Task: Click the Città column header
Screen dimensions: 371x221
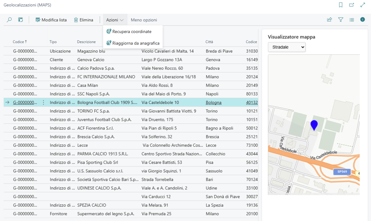Action: tap(209, 42)
